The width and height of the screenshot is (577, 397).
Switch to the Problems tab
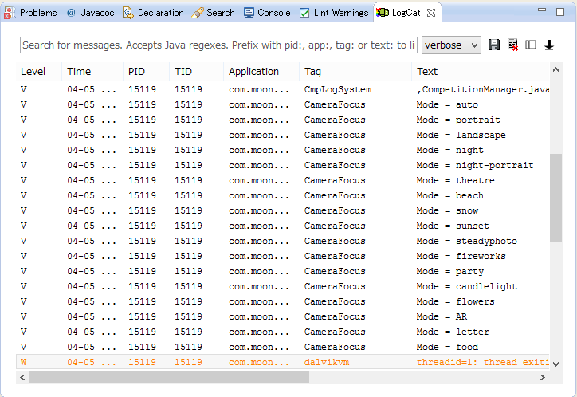click(x=30, y=13)
